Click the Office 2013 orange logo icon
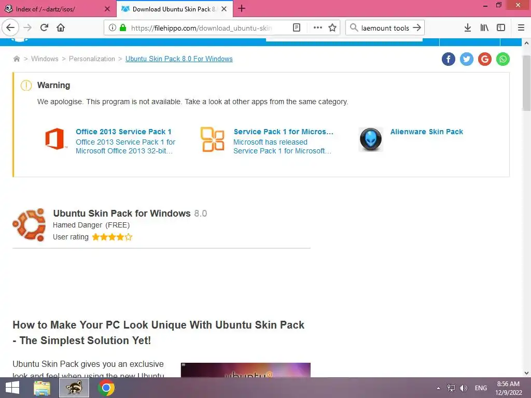This screenshot has width=531, height=398. 55,139
